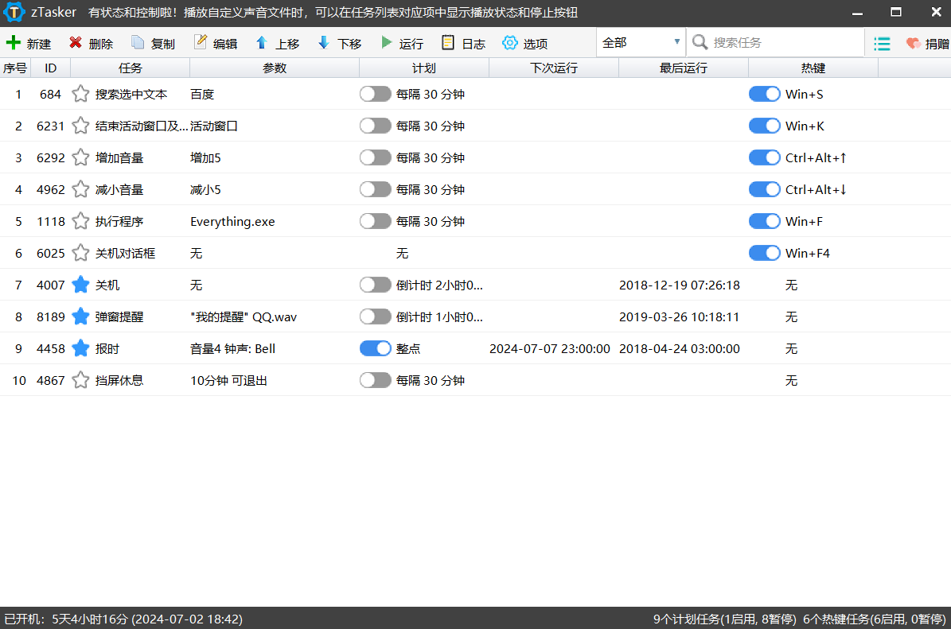This screenshot has height=629, width=951.
Task: Move task down with 下移 arrow
Action: (x=324, y=42)
